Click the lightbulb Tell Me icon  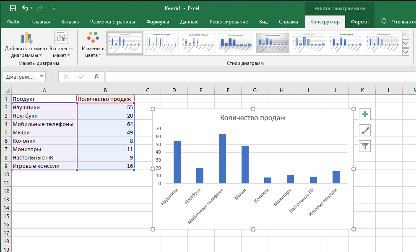point(383,22)
